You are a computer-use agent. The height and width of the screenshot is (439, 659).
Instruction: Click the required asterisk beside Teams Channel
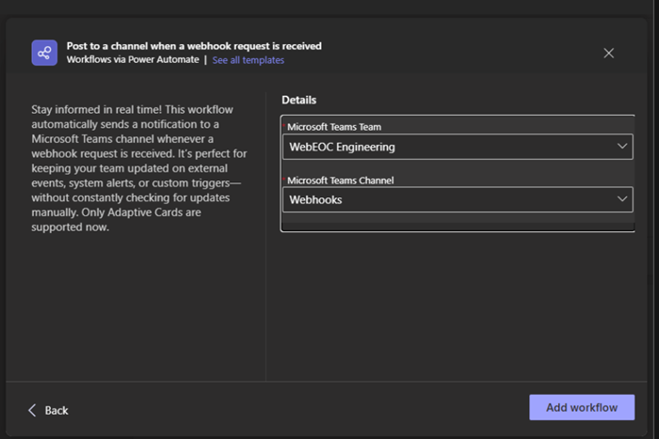[x=283, y=179]
